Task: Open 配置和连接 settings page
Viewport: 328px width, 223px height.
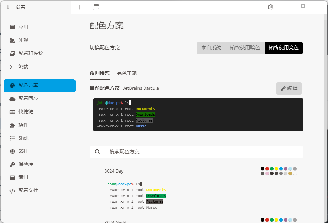Action: pos(39,53)
